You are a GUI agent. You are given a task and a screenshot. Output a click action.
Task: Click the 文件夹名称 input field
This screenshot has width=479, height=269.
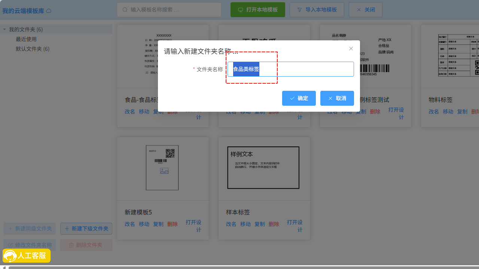(x=291, y=69)
